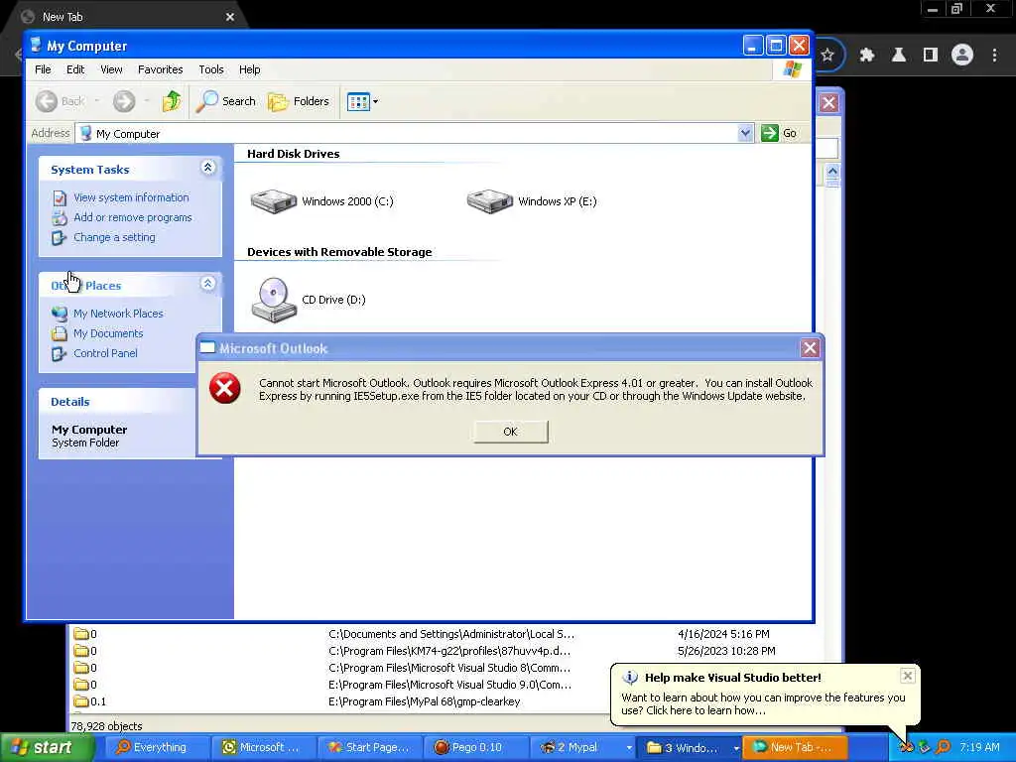Close the Visual Studio help balloon
Image resolution: width=1016 pixels, height=762 pixels.
pos(907,676)
